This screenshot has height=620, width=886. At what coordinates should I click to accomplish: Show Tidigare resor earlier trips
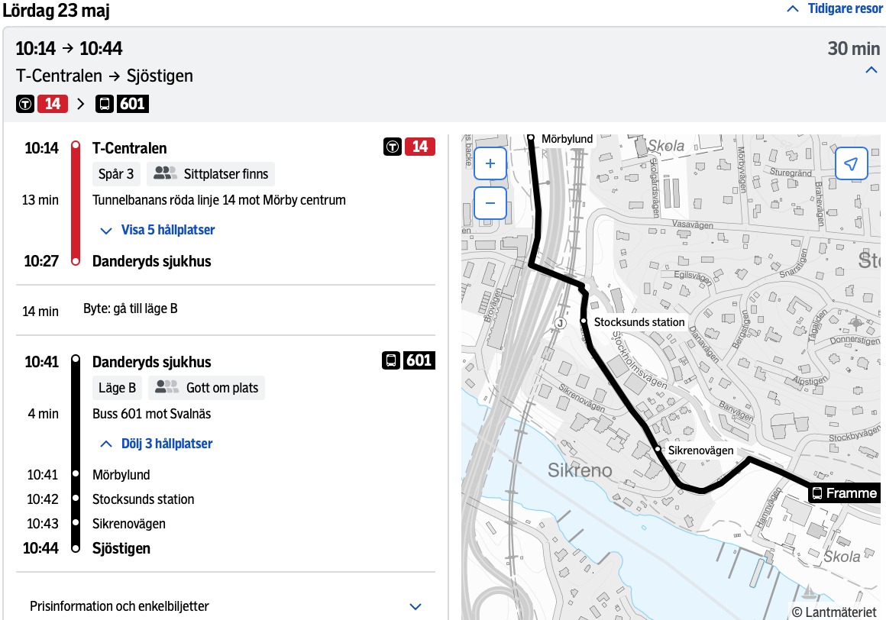(x=834, y=8)
